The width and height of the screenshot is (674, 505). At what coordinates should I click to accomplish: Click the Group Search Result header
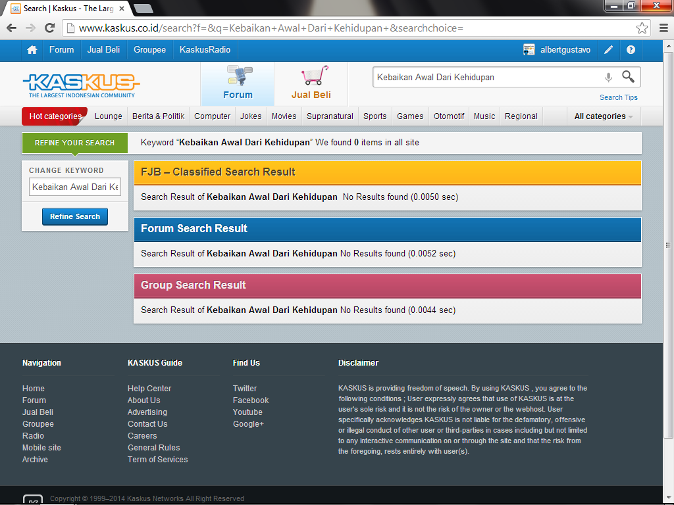point(387,285)
